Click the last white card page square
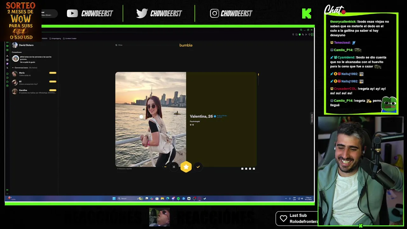 click(254, 169)
